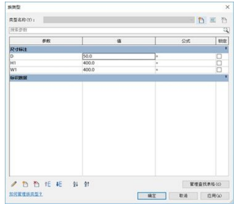Click the formula cell for parameter D
The height and width of the screenshot is (207, 237).
coord(185,56)
